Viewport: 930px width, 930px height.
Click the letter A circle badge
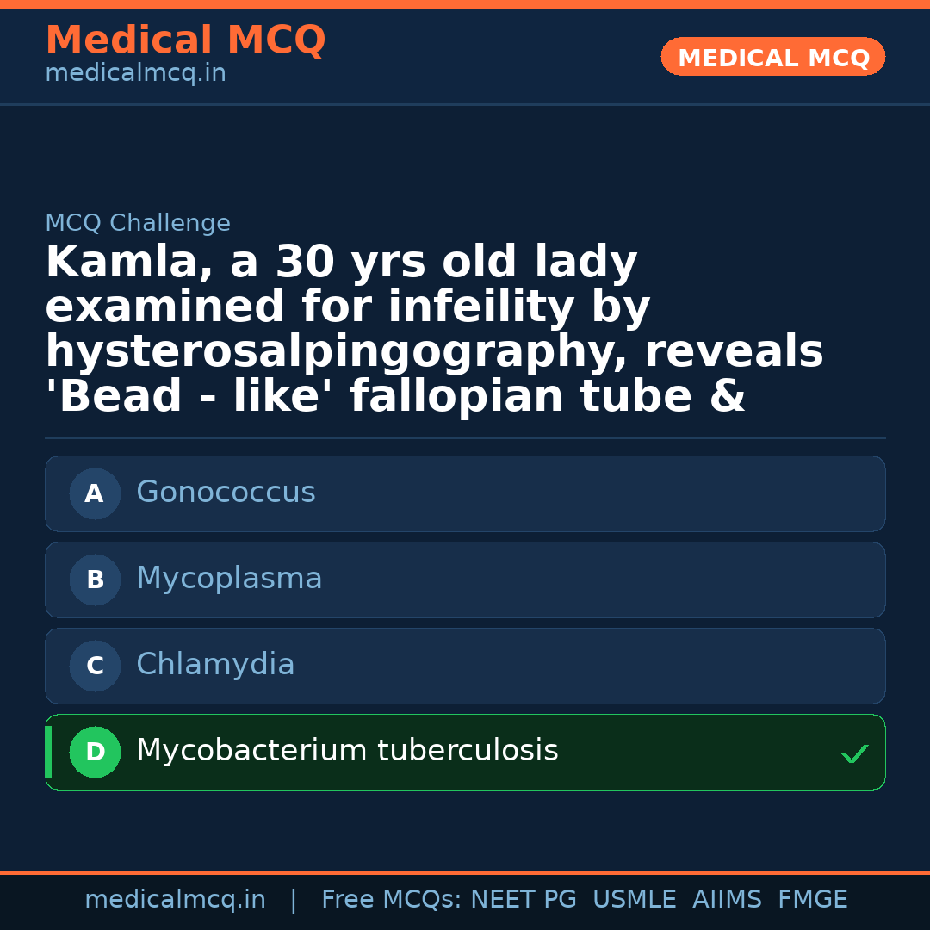95,494
